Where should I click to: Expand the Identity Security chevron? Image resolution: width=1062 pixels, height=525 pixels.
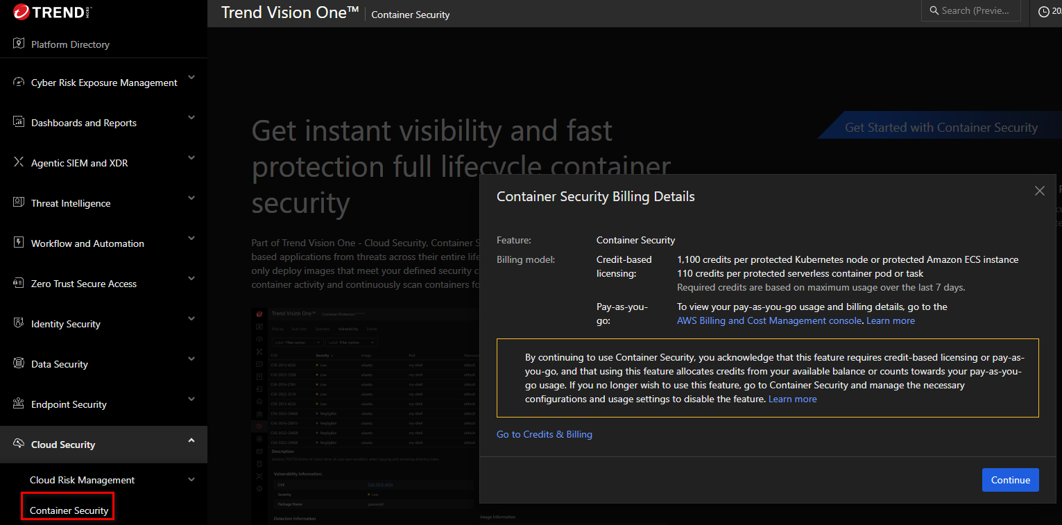click(191, 319)
